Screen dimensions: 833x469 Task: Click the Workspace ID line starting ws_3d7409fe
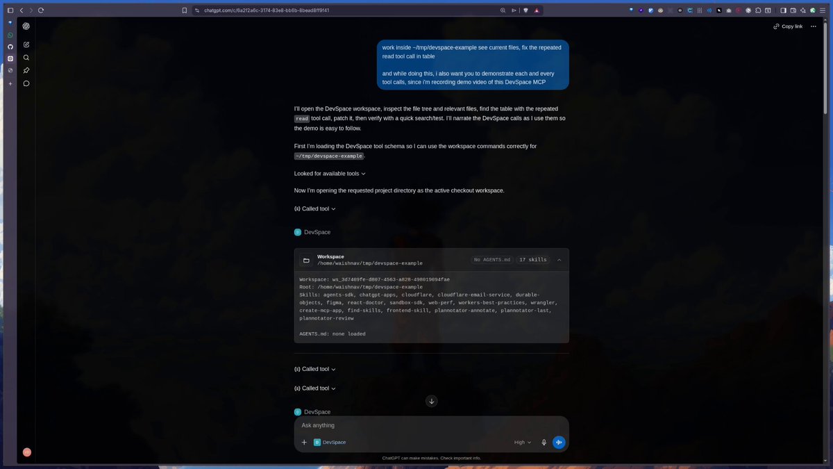point(374,279)
